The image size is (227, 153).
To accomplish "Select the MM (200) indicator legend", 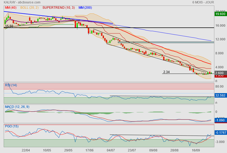I will [85, 8].
